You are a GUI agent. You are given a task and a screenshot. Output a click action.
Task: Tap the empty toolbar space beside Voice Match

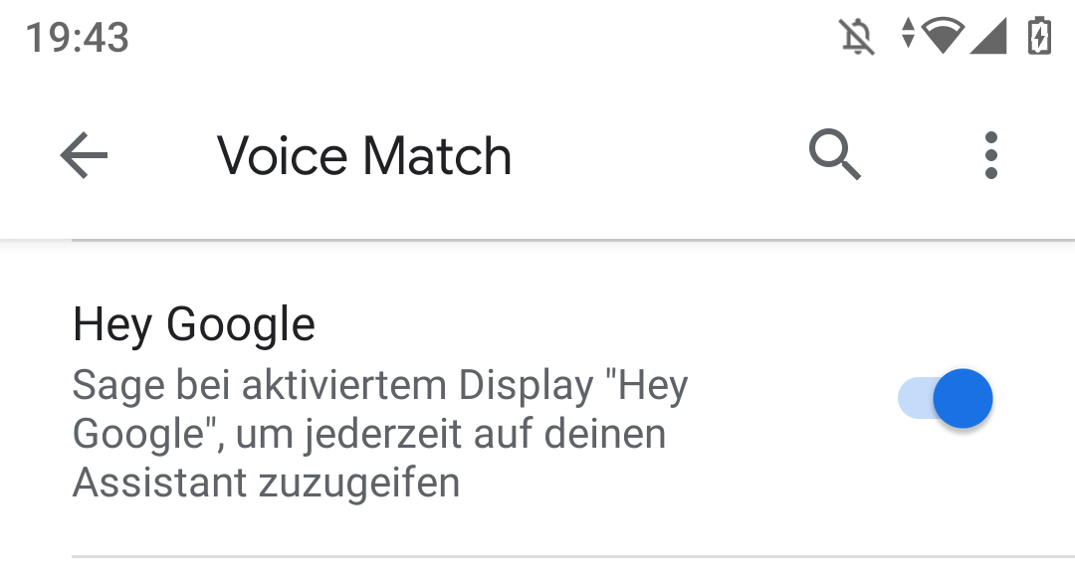click(x=658, y=155)
